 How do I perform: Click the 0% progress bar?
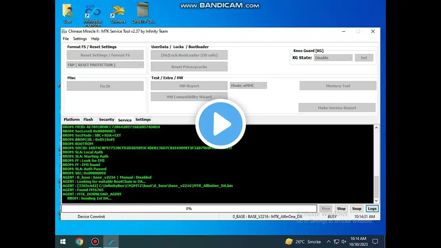point(189,208)
